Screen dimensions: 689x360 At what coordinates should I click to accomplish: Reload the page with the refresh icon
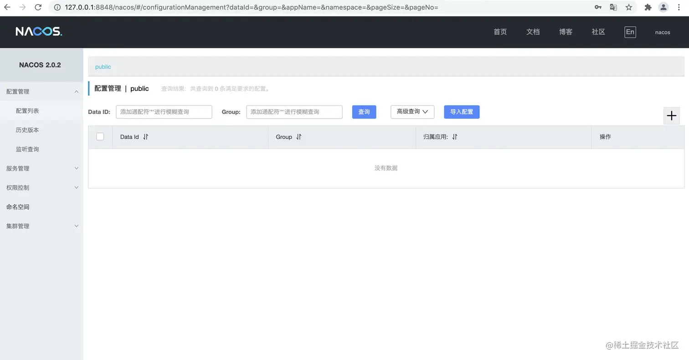click(38, 7)
